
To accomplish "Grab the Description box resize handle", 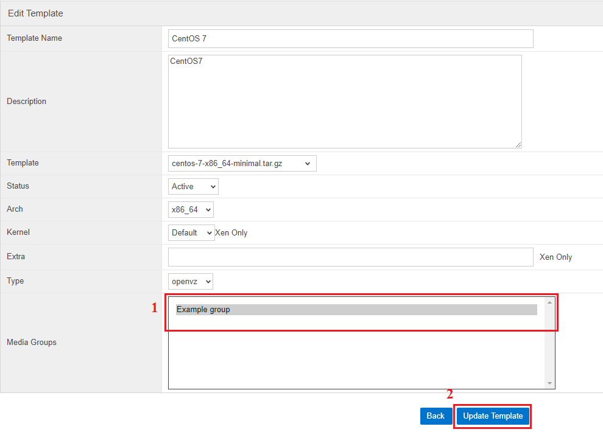I will [x=518, y=145].
